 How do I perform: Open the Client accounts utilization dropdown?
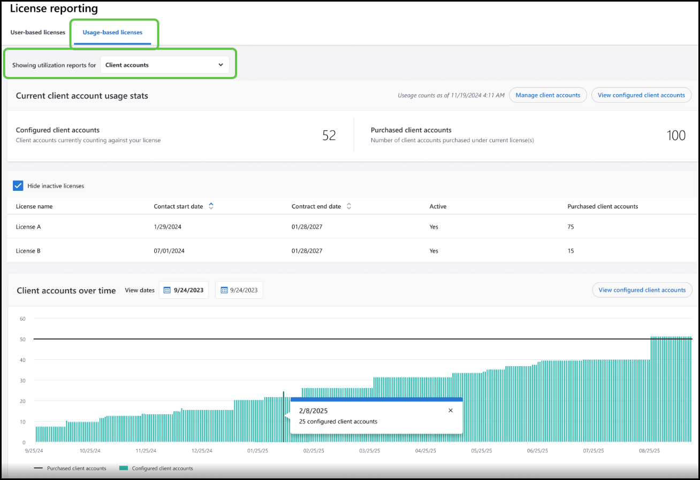[x=165, y=65]
